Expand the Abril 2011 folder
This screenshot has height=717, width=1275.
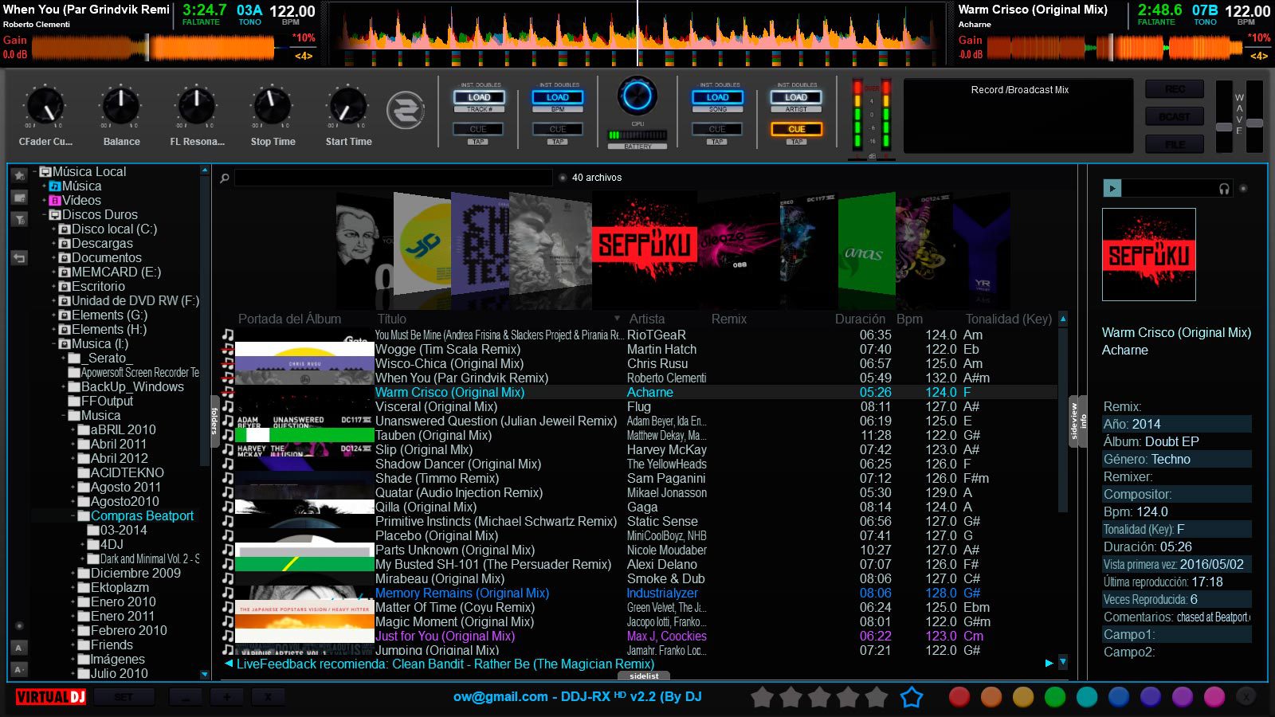pyautogui.click(x=73, y=445)
